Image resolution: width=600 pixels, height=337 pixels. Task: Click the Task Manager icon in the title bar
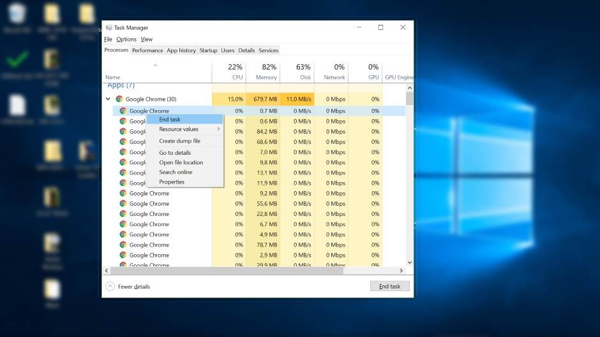[109, 27]
